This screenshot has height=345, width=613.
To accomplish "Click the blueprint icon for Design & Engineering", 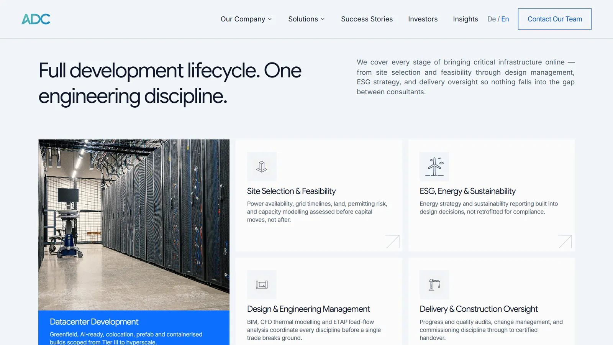I will point(262,284).
